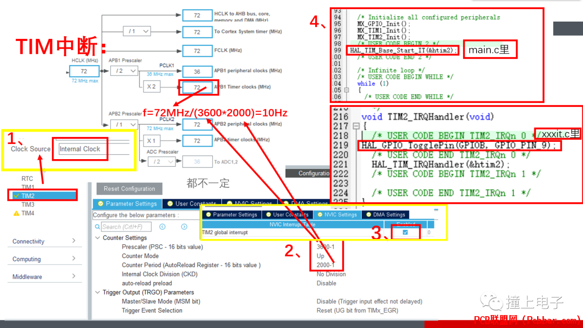
Task: Click the X 2 multiplier box for APB1
Action: tap(151, 86)
